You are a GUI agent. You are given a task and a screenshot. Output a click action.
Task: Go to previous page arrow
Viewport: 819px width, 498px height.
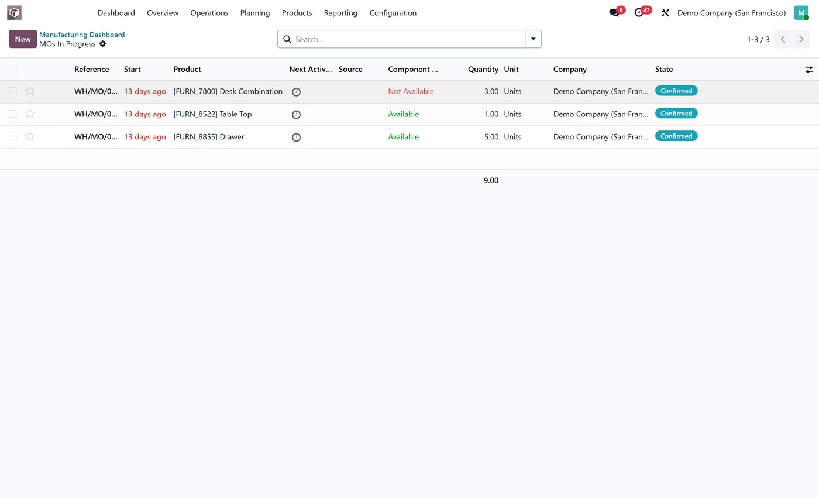pos(783,39)
